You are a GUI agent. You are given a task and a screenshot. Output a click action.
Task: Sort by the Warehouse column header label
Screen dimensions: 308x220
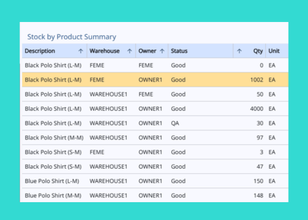[105, 51]
